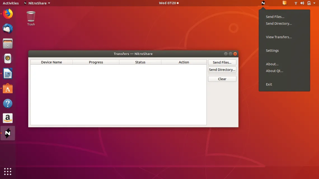Open the Help icon in the dock
The height and width of the screenshot is (179, 319).
(8, 104)
